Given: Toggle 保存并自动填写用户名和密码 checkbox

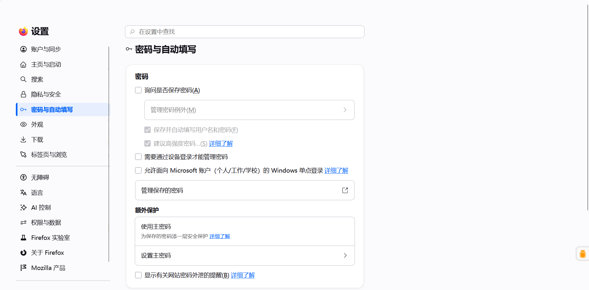Looking at the screenshot, I should [x=147, y=130].
